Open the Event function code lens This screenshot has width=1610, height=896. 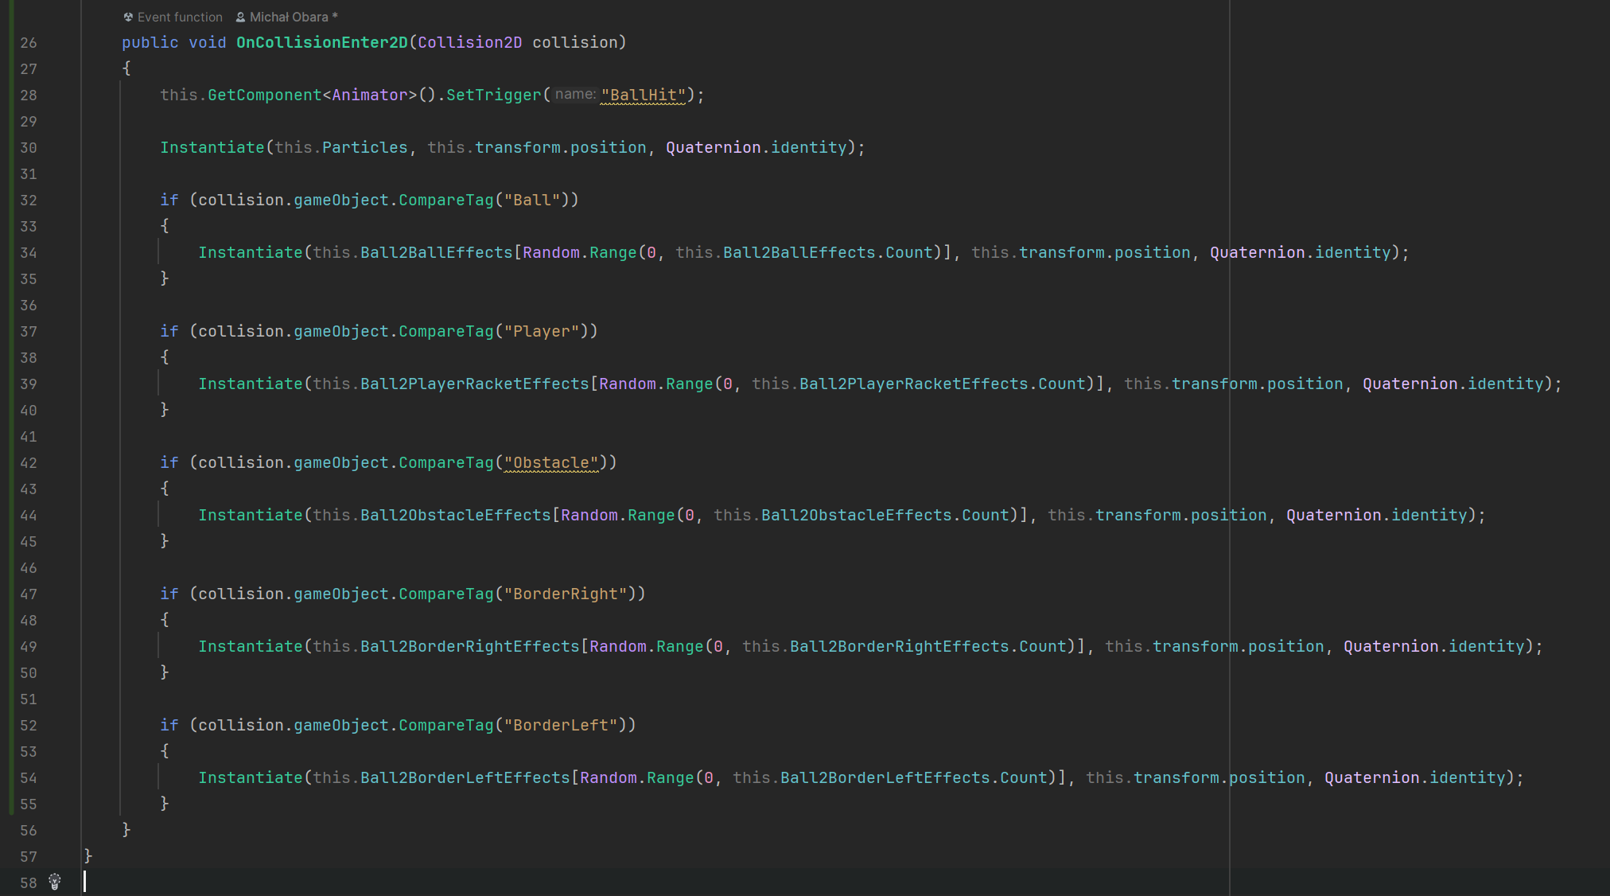pos(180,17)
